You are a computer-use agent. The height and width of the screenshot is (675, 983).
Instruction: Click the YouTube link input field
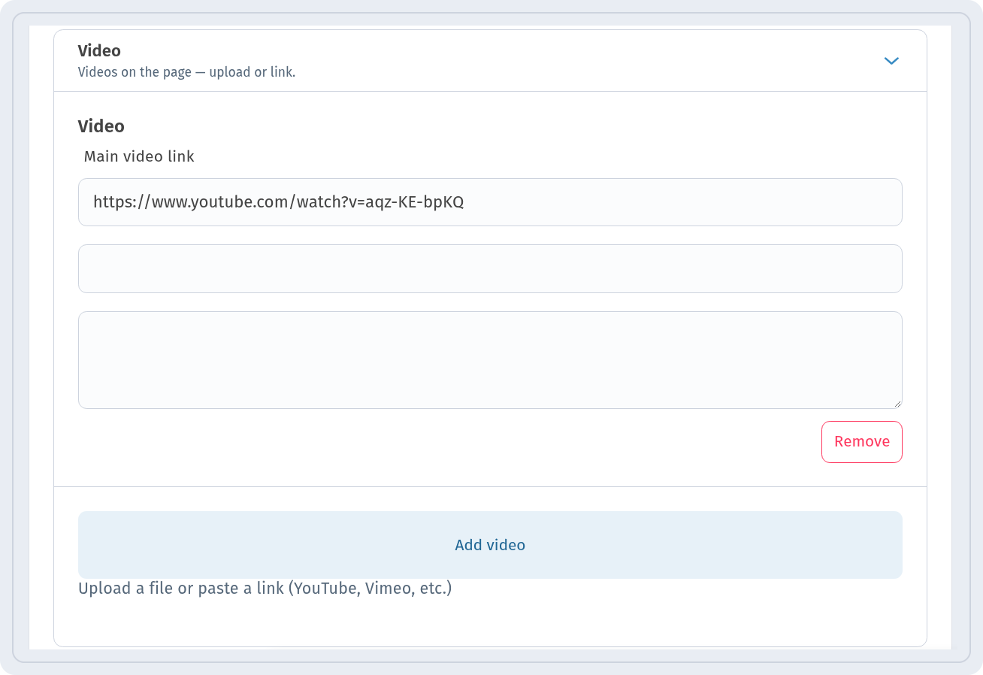pyautogui.click(x=490, y=202)
